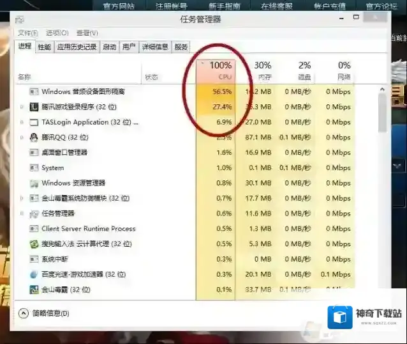Viewport: 407px width, 344px height.
Task: Switch to the 性能 tab
Action: [x=44, y=47]
